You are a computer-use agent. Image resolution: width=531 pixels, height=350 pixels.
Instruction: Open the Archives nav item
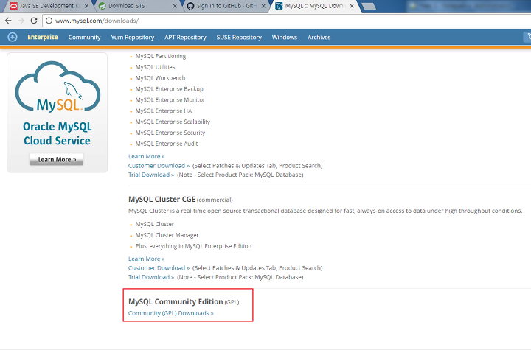point(319,38)
